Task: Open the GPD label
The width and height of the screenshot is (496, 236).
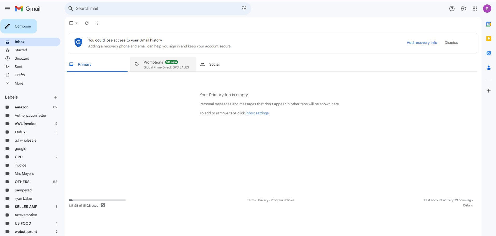Action: (30, 157)
